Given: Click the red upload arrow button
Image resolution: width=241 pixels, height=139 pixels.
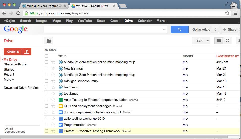Looking at the screenshot, I should (27, 52).
